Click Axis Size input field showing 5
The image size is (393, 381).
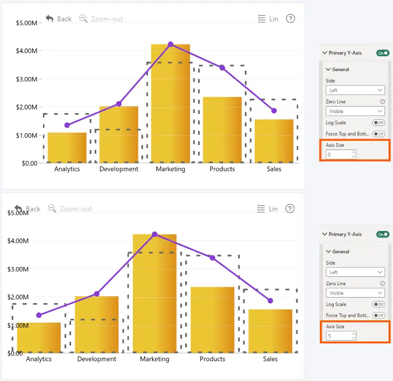341,336
